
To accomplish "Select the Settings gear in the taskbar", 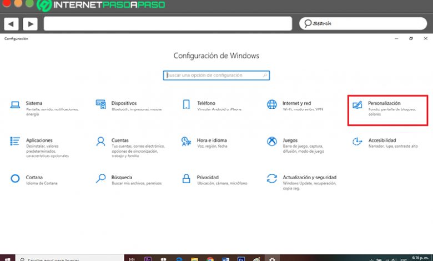I will coord(272,259).
